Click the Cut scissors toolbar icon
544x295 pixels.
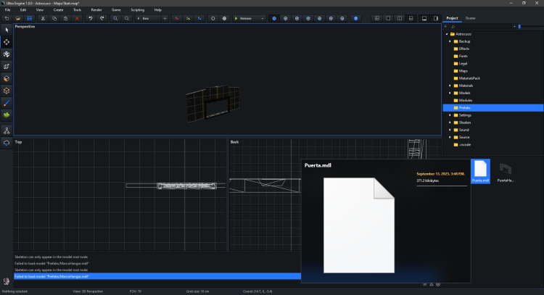[x=44, y=18]
